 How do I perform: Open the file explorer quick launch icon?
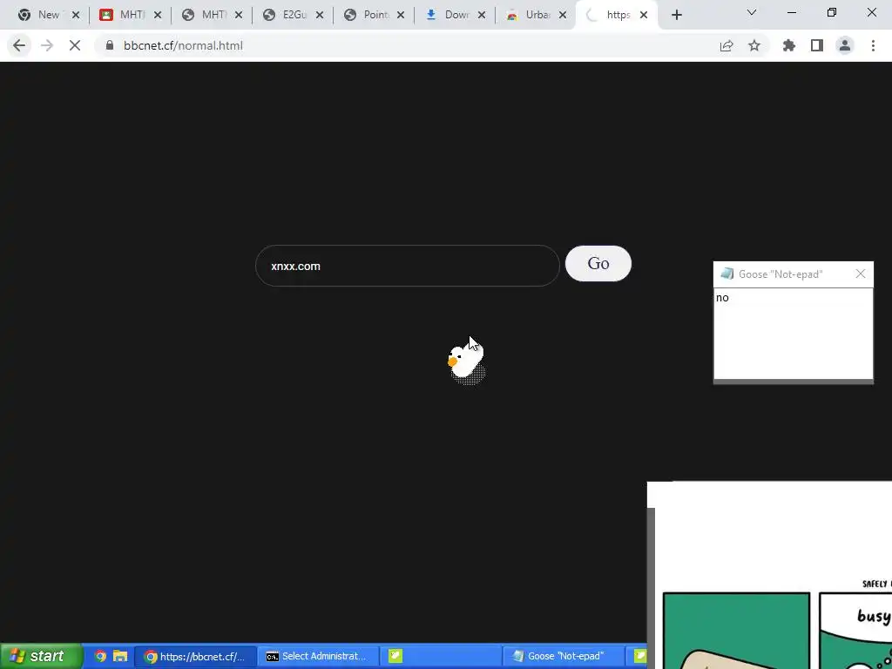[x=120, y=656]
